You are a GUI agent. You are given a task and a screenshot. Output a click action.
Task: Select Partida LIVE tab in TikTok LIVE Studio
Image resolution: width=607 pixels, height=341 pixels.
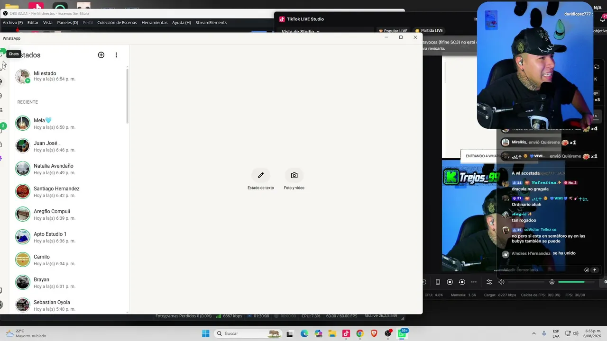click(x=429, y=31)
